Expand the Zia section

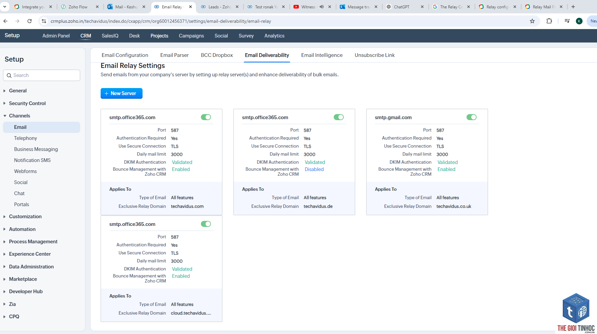click(x=12, y=304)
